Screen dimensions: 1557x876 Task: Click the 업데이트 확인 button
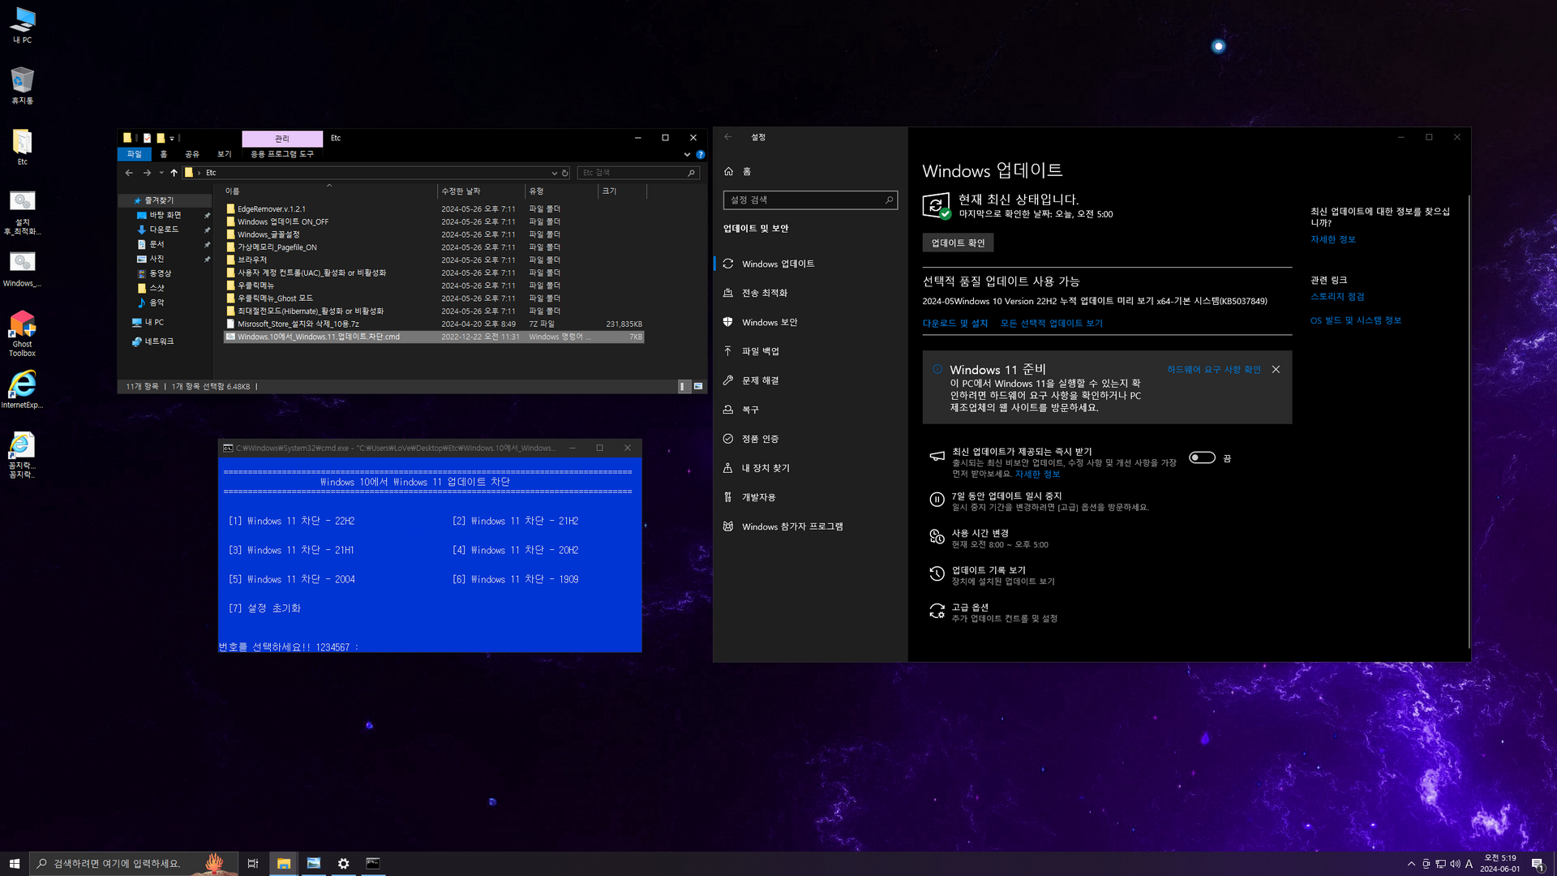957,243
